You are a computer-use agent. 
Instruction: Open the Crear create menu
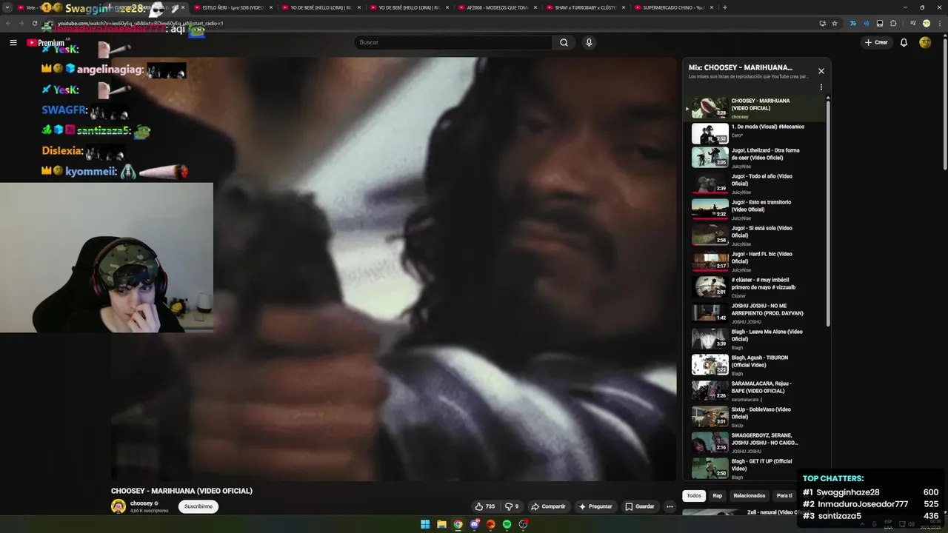coord(876,42)
